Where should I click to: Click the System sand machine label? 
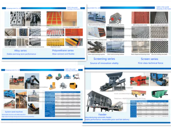tap(14, 112)
